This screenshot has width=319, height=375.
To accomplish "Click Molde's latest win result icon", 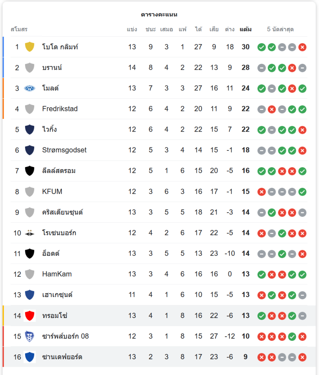I will (x=302, y=88).
